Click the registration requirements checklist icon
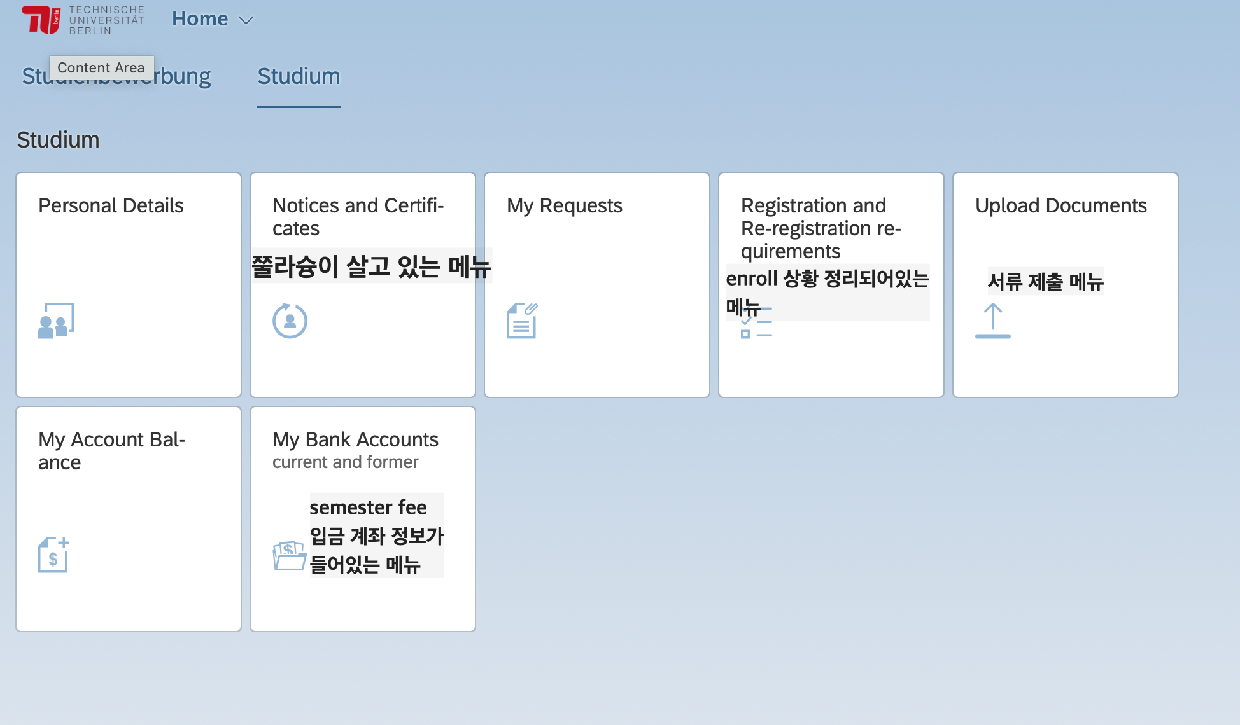Screen dimensions: 1240x725 pyautogui.click(x=756, y=328)
